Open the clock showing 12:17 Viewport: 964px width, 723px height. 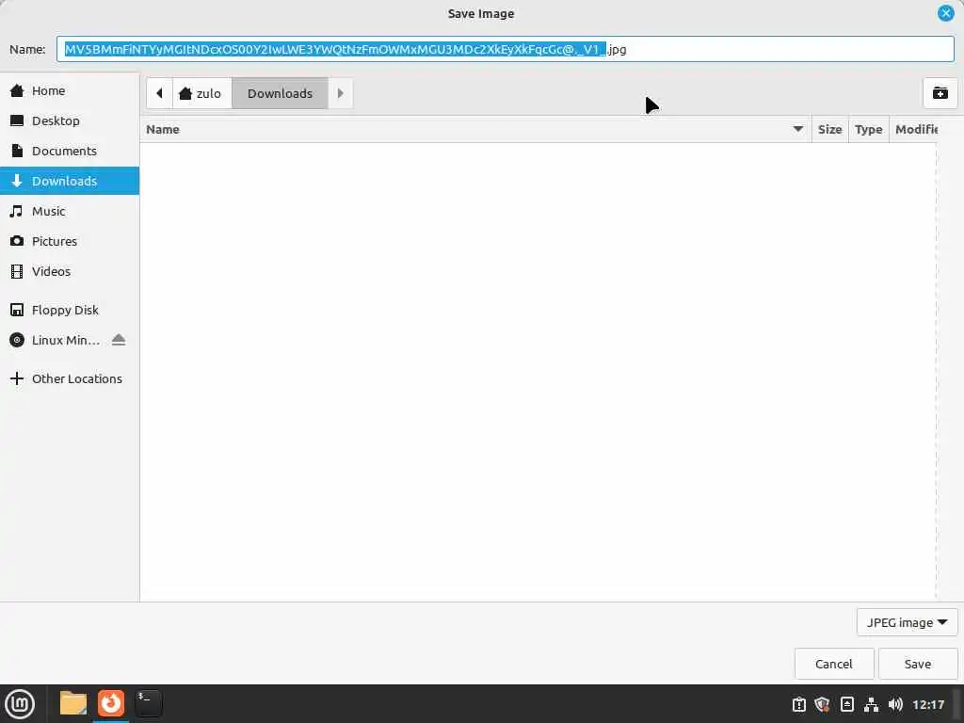click(928, 704)
